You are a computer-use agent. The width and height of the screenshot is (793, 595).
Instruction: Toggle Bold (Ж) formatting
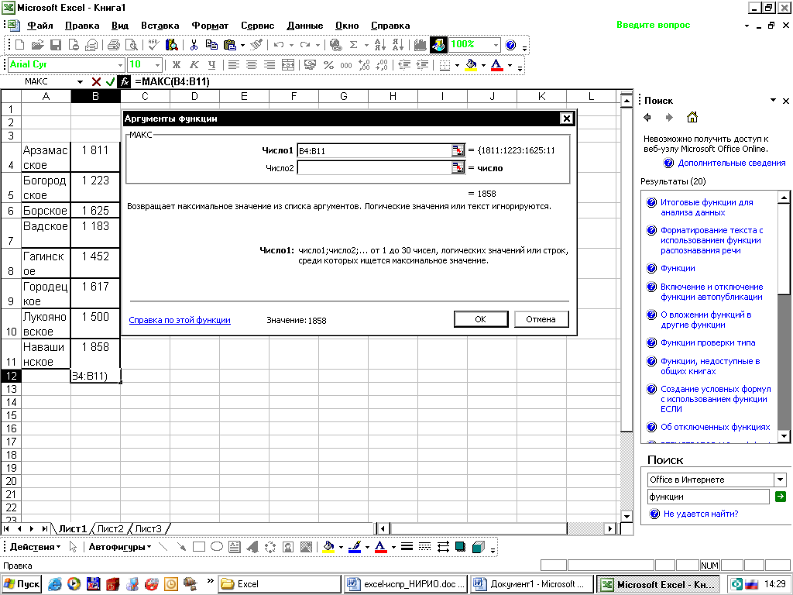point(176,65)
